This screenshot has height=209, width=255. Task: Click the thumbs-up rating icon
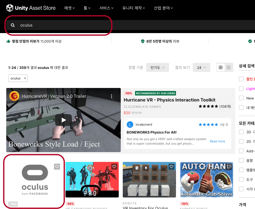8,41
